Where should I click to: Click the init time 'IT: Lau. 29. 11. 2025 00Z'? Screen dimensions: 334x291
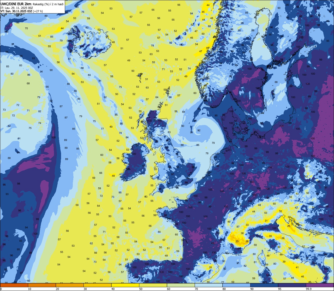(x=17, y=8)
